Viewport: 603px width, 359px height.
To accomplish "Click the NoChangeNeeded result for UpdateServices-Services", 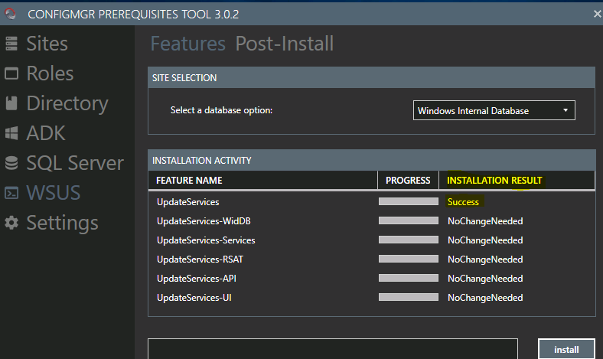I will [485, 240].
